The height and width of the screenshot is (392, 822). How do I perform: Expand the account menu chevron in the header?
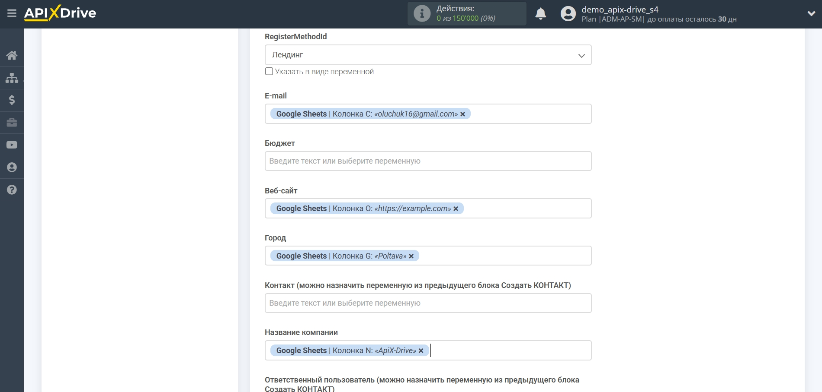click(x=811, y=13)
